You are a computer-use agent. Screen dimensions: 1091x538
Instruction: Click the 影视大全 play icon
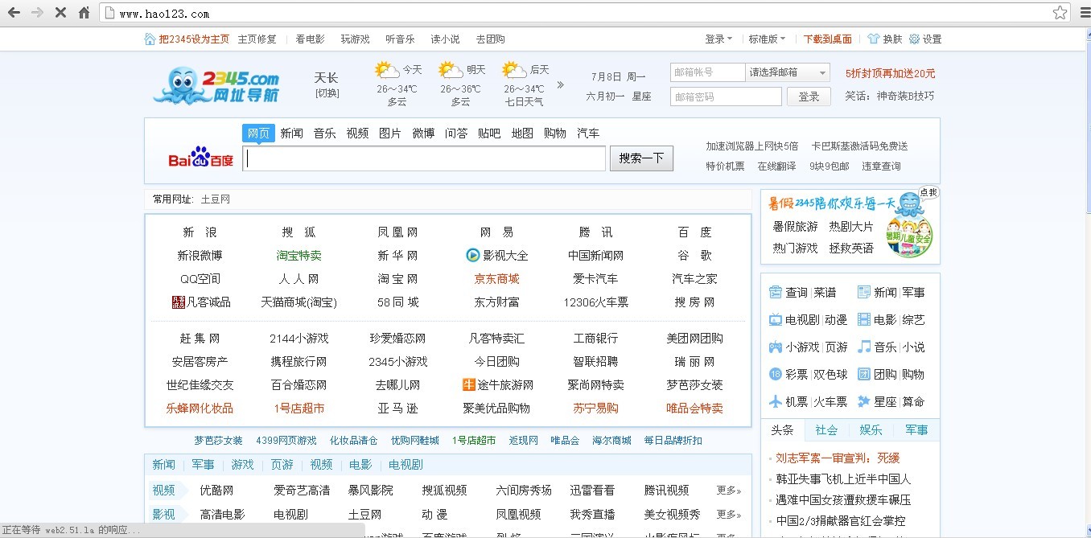pyautogui.click(x=472, y=255)
